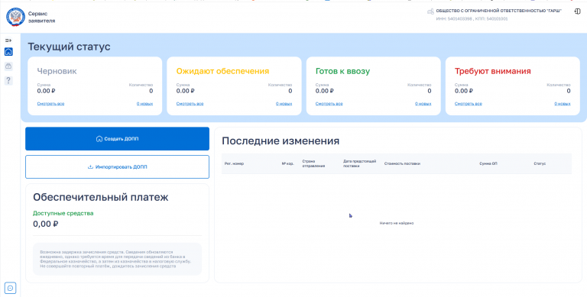The image size is (587, 297).
Task: Click the Импортировать ДОПП button
Action: tap(117, 167)
